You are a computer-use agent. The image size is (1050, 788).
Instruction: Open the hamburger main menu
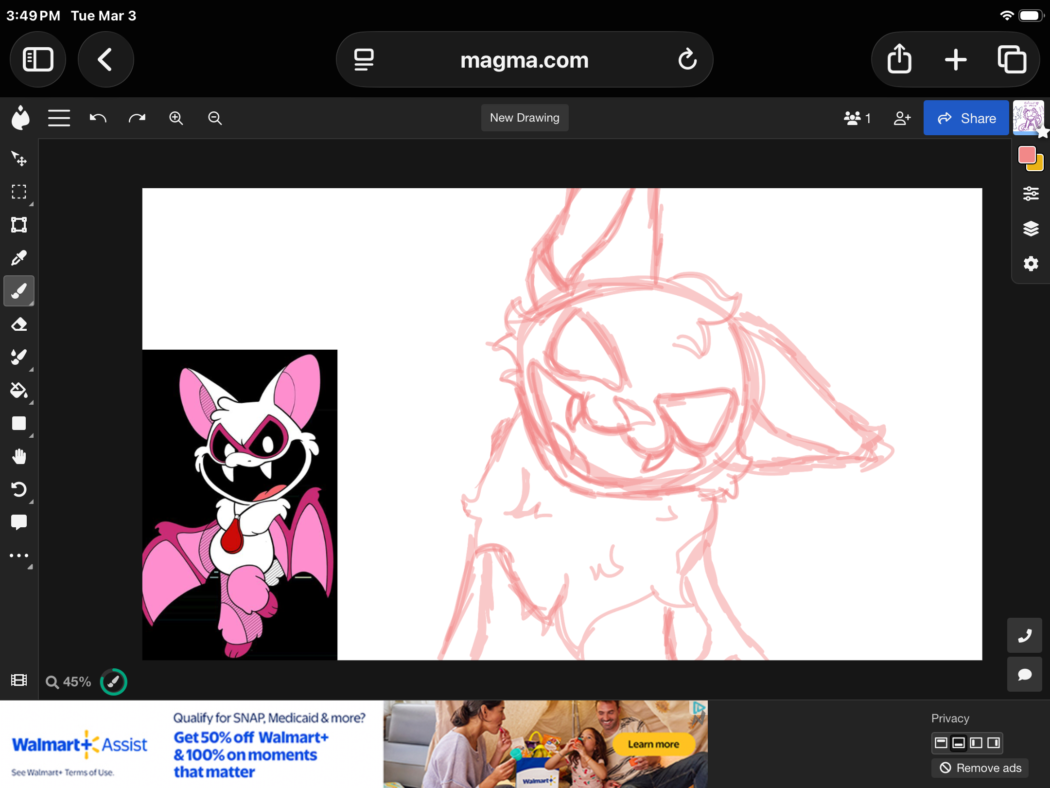[59, 118]
